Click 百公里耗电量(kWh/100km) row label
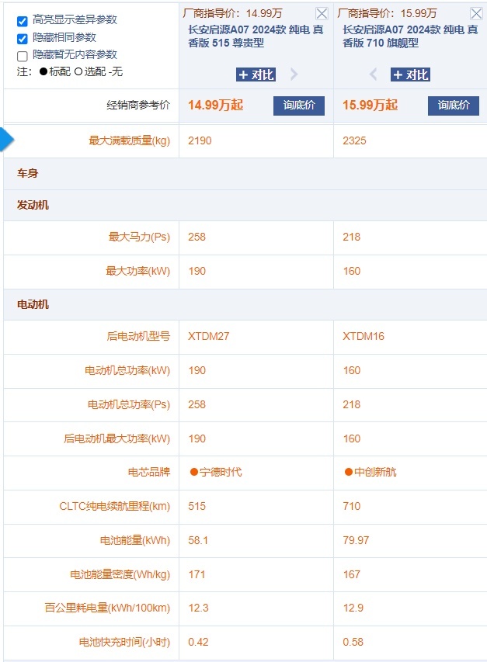Viewport: 487px width, 662px height. pyautogui.click(x=107, y=608)
